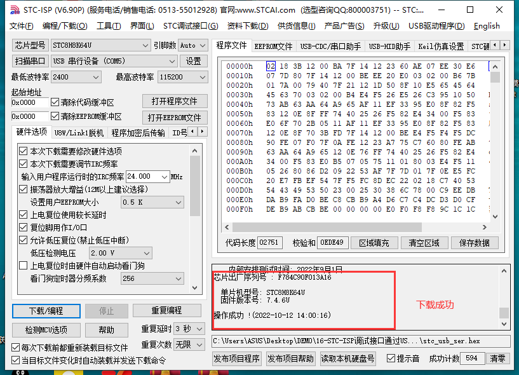The width and height of the screenshot is (519, 375).
Task: Click hardware options list scroll down arrow
Action: [x=195, y=288]
